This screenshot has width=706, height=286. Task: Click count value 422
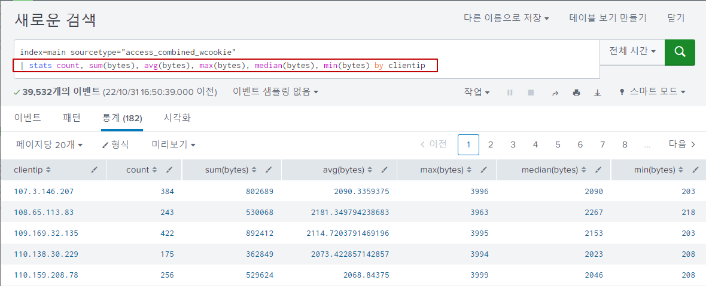167,233
